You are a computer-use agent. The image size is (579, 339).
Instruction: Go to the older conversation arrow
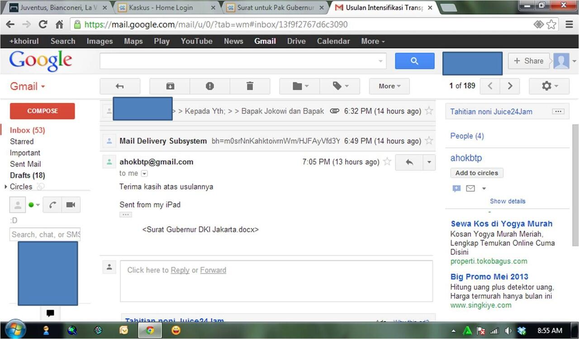[510, 86]
